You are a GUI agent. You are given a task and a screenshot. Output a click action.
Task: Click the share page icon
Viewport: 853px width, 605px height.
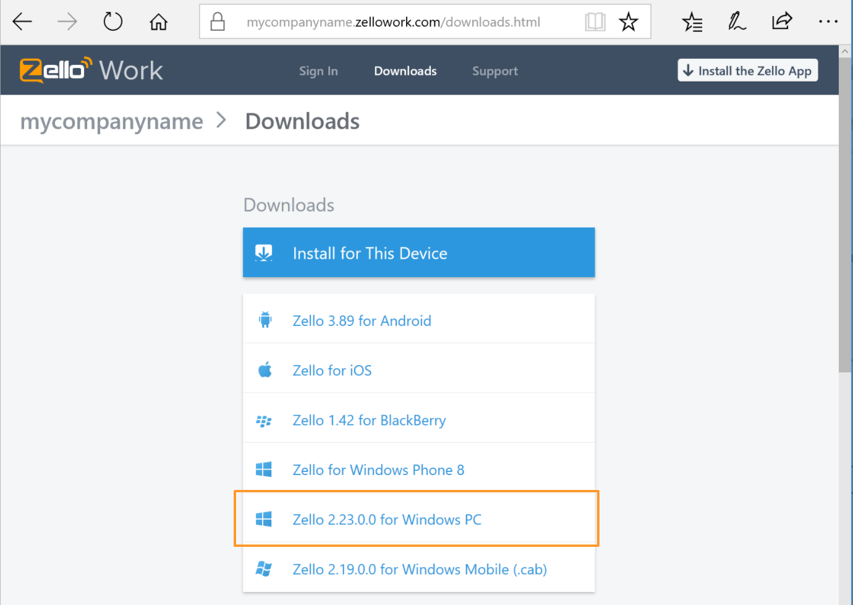pyautogui.click(x=782, y=22)
